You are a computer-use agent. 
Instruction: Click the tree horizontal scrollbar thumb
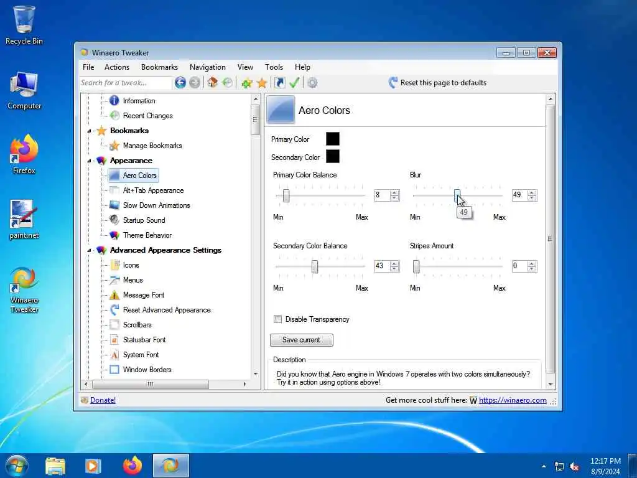[151, 384]
